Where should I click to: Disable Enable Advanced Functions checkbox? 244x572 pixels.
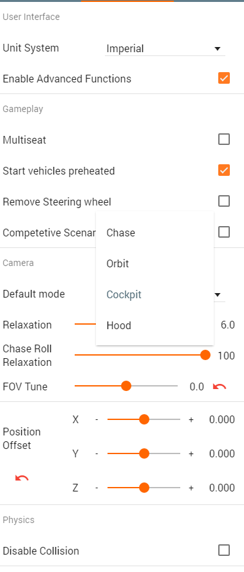[224, 78]
